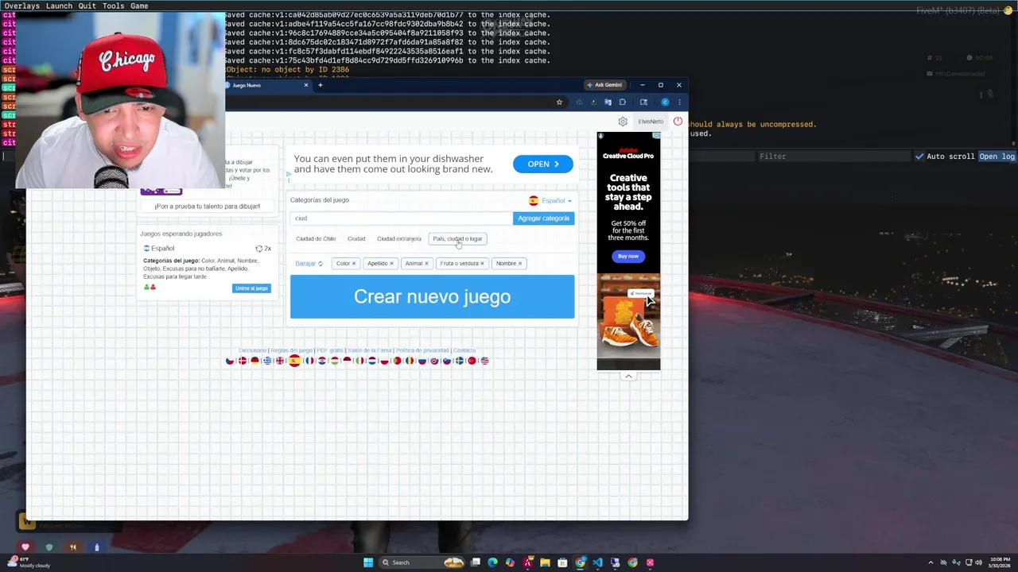Click Buy now on Adobe ad

point(628,256)
